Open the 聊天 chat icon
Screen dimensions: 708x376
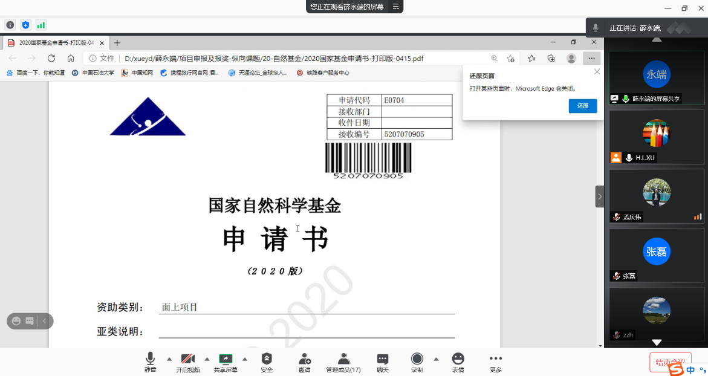coord(383,362)
